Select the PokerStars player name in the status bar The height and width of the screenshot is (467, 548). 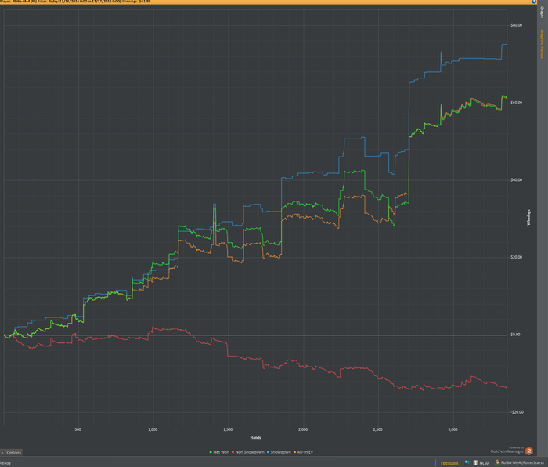522,463
